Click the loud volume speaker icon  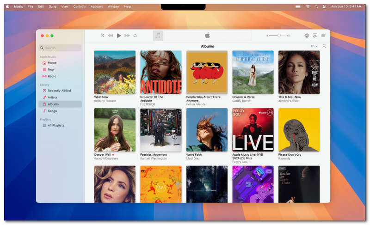point(288,36)
